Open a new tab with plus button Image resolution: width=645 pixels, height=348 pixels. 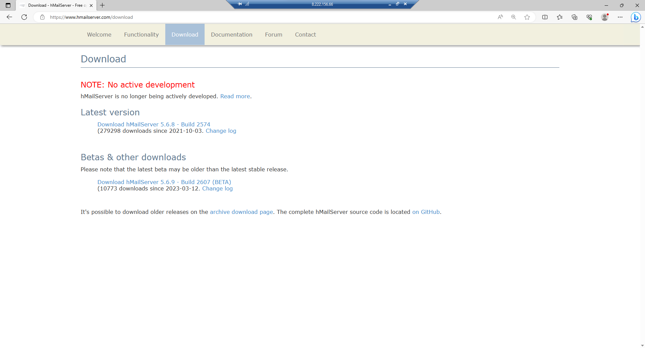tap(102, 5)
